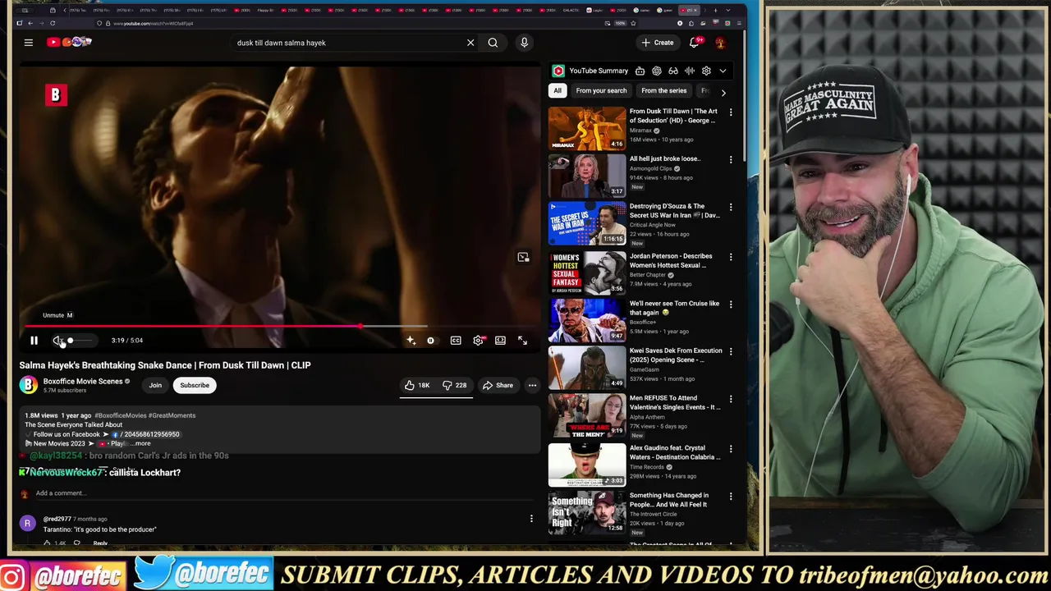Run search with the magnifier button

click(x=493, y=43)
